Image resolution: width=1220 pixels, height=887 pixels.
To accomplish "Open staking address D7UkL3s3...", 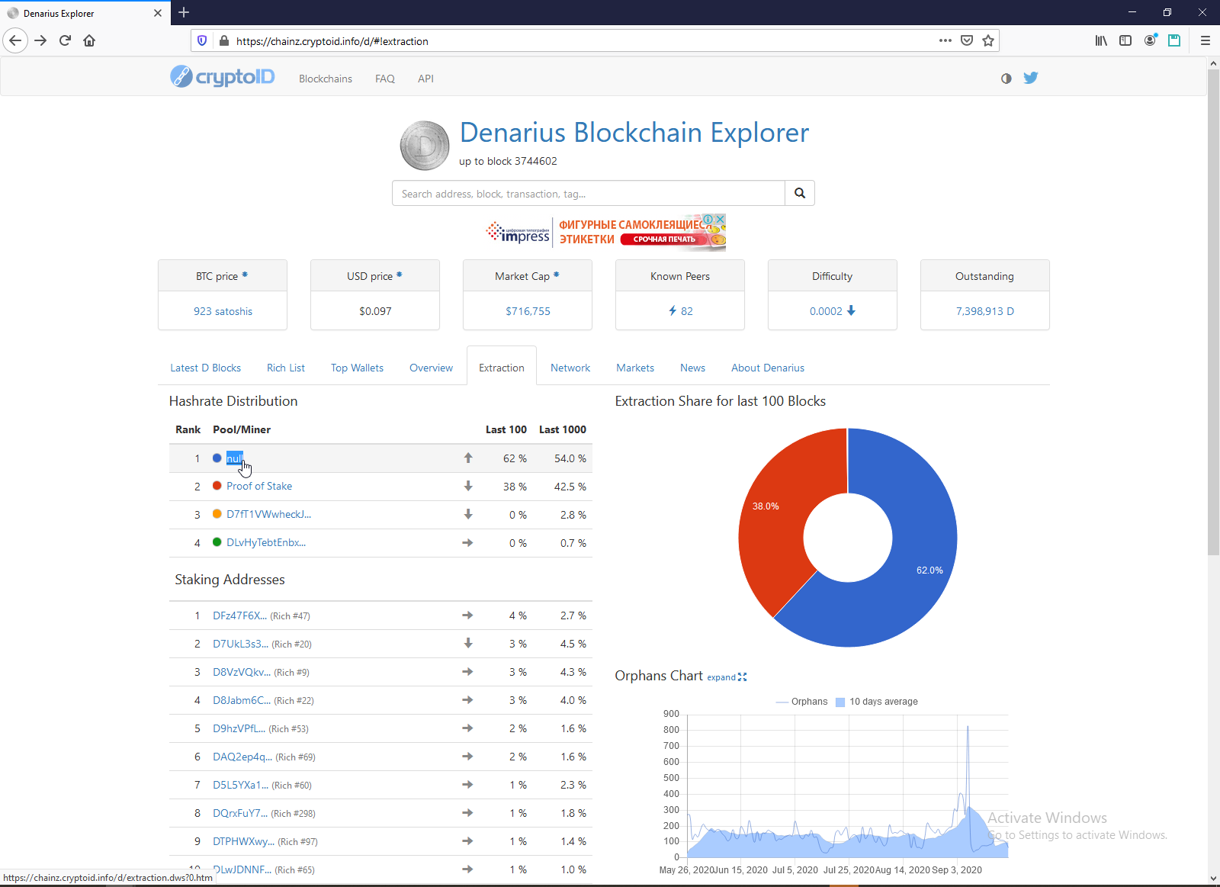I will point(240,644).
